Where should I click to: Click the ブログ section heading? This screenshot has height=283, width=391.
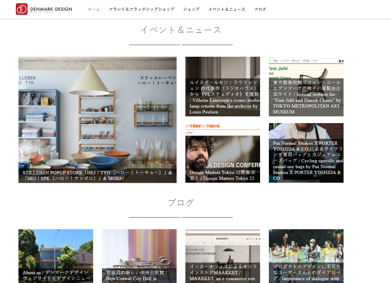[181, 202]
